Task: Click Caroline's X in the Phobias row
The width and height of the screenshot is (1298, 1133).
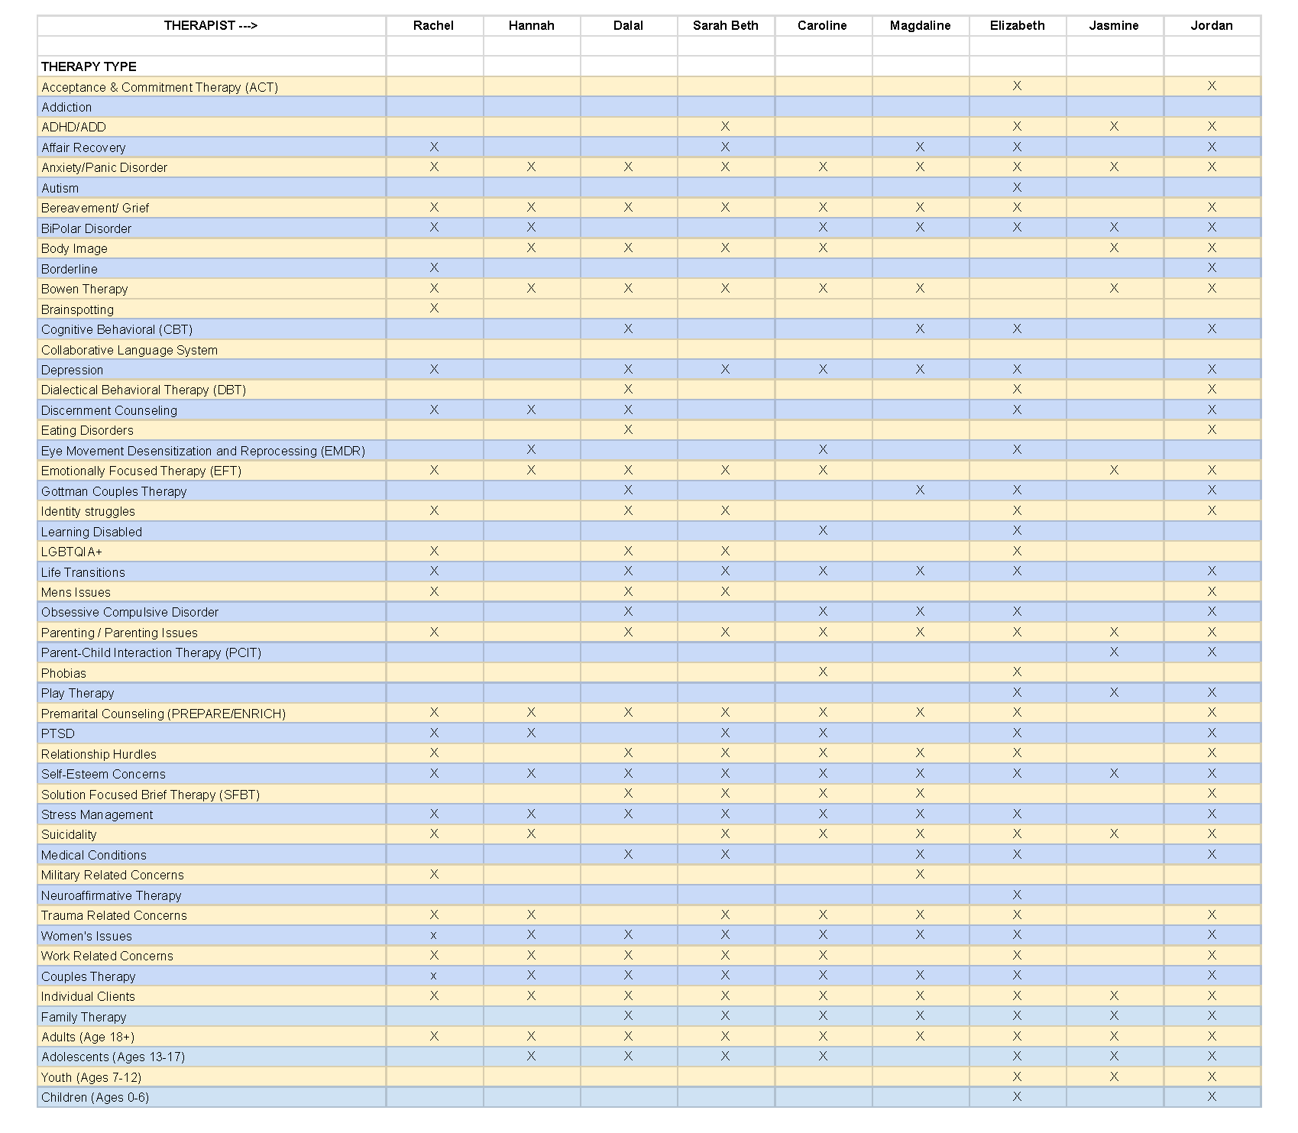Action: pos(823,672)
